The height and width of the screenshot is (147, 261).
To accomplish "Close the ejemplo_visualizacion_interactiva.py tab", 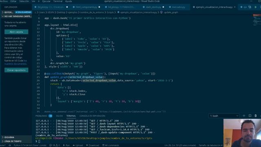I will (235, 7).
